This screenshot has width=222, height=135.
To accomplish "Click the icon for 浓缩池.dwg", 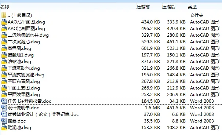I will (x=4, y=61).
